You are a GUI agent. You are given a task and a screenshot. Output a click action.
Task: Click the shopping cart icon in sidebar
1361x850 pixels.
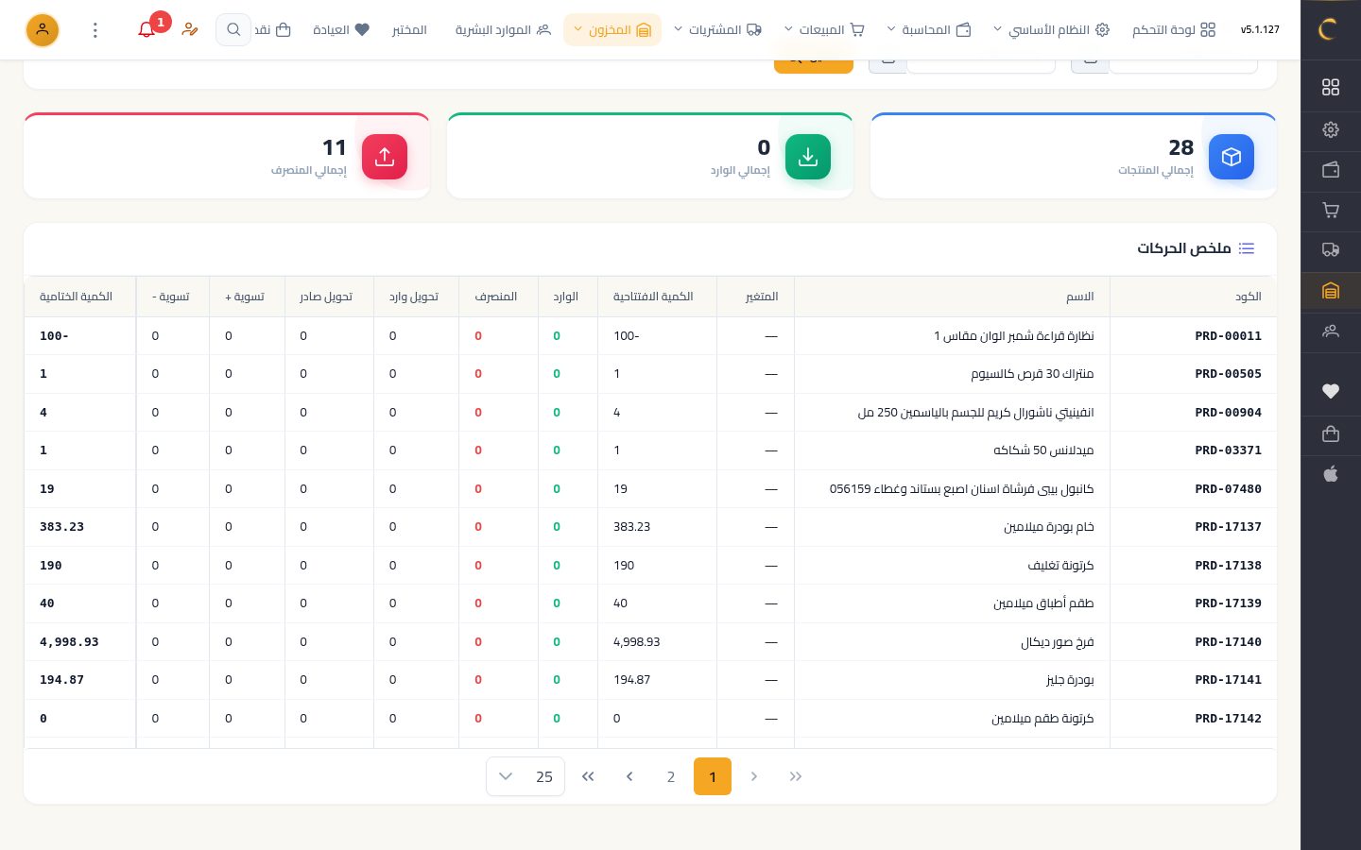[x=1331, y=211]
